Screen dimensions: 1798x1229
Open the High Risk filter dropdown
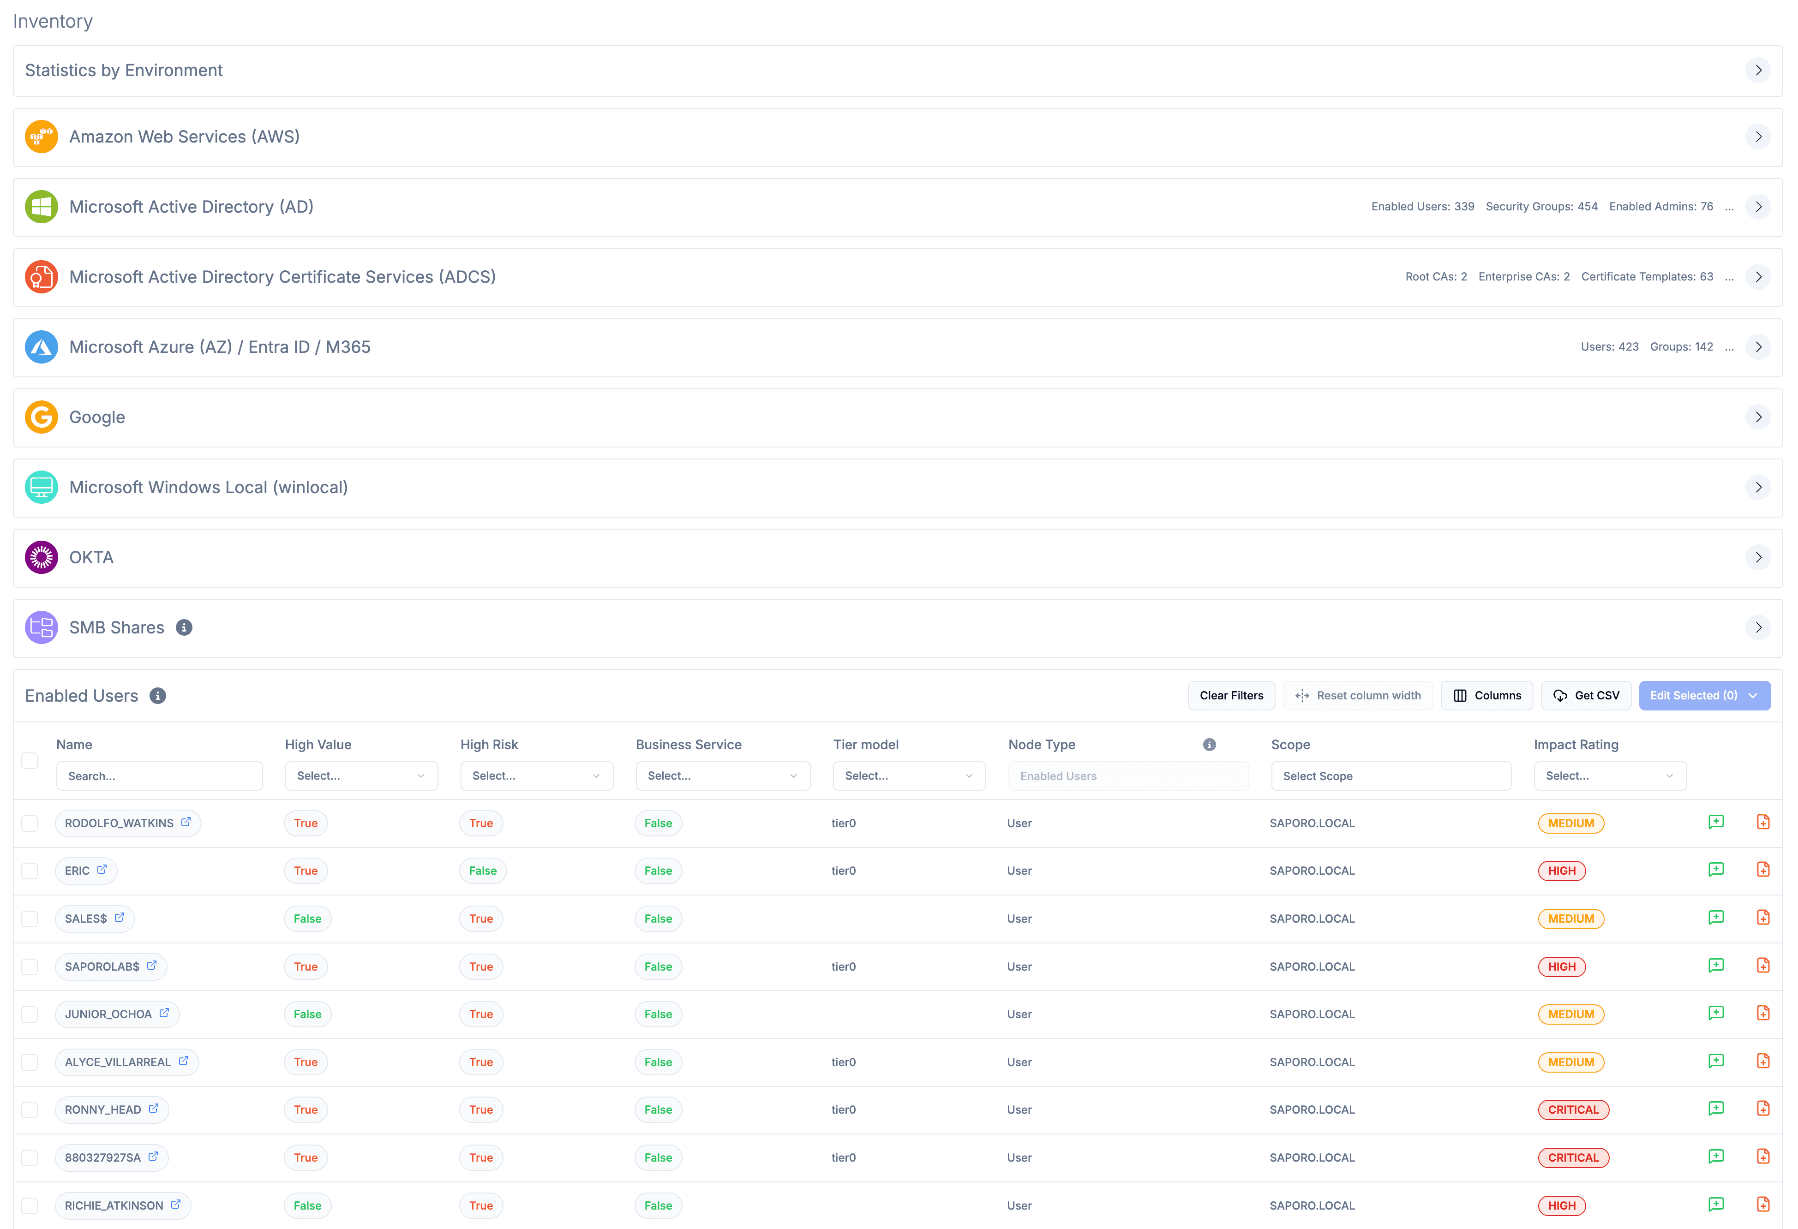coord(536,776)
